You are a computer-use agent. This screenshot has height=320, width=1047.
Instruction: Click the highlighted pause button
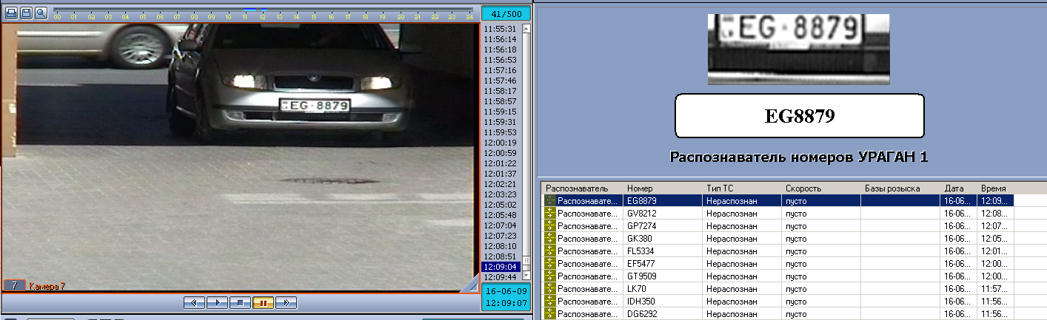tap(263, 302)
